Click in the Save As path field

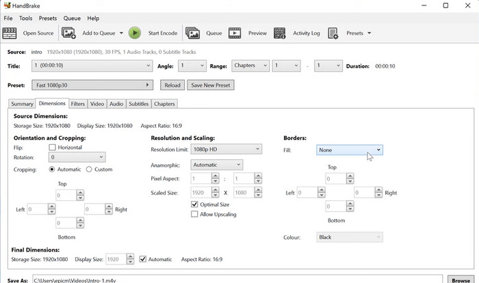[x=237, y=280]
